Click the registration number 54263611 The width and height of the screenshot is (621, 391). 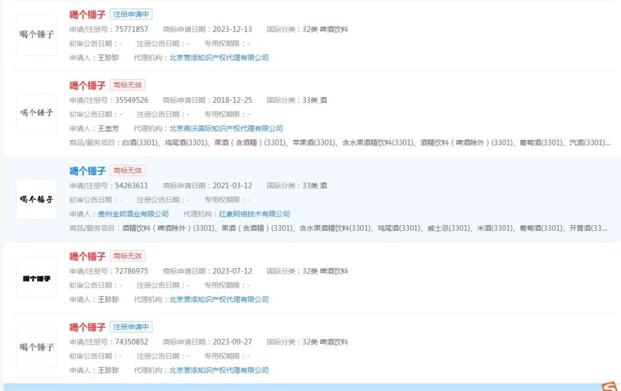click(132, 185)
